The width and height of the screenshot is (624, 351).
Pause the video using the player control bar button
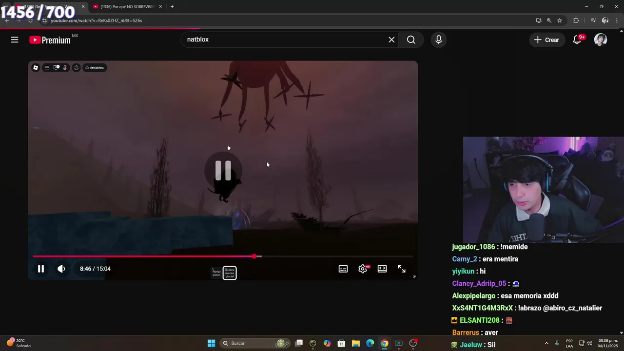point(41,269)
